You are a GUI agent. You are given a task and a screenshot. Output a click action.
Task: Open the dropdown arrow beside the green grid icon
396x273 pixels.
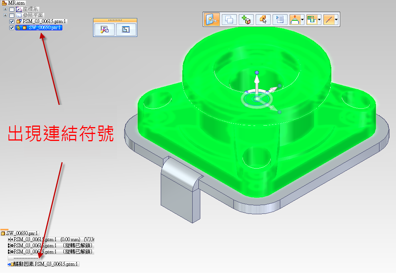point(319,20)
